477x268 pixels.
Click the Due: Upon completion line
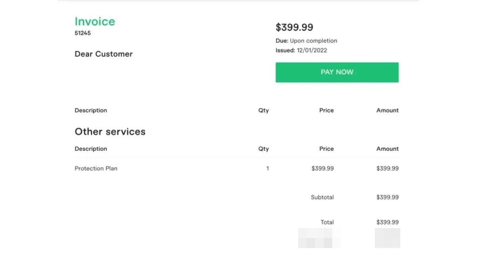[306, 40]
